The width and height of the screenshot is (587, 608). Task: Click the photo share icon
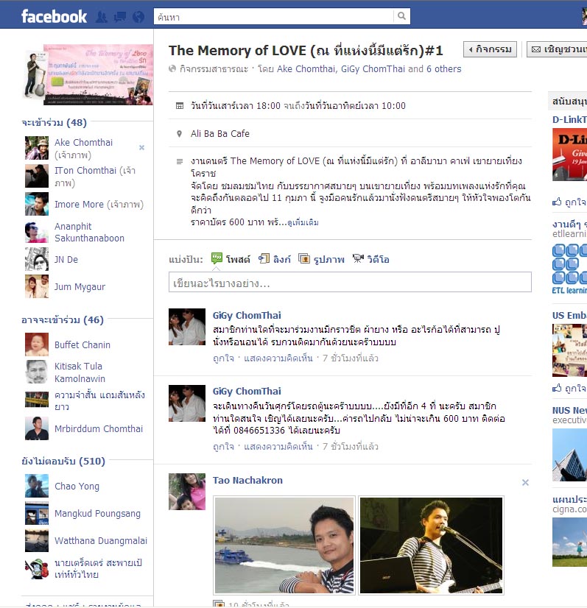click(304, 258)
